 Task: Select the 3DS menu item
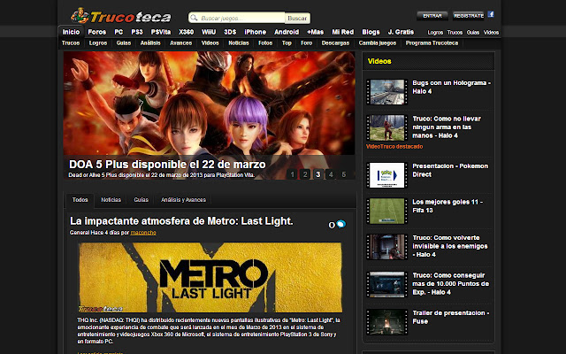[x=230, y=32]
